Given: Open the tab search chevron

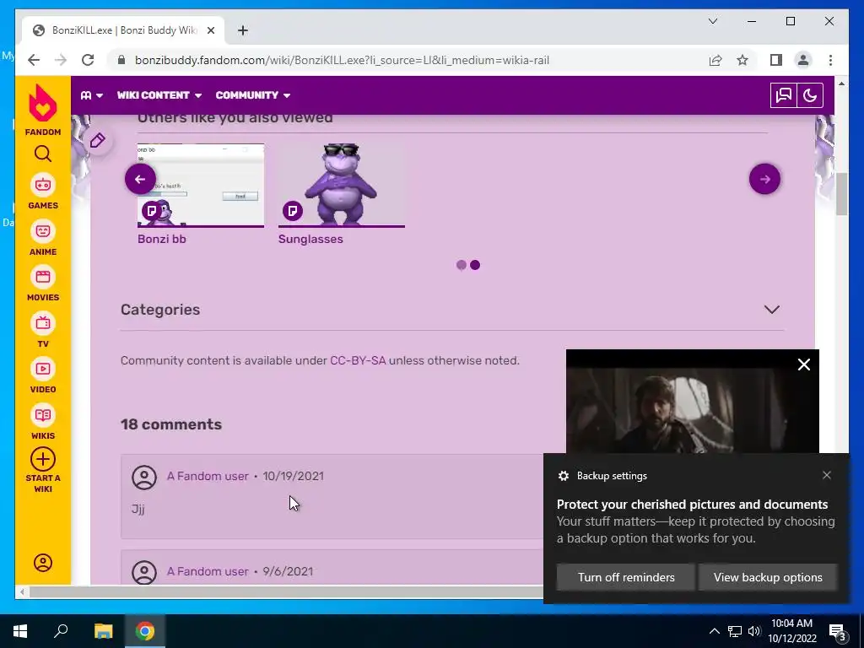Looking at the screenshot, I should pyautogui.click(x=713, y=21).
